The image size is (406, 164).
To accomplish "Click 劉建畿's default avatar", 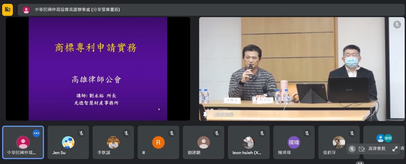I will tap(204, 142).
